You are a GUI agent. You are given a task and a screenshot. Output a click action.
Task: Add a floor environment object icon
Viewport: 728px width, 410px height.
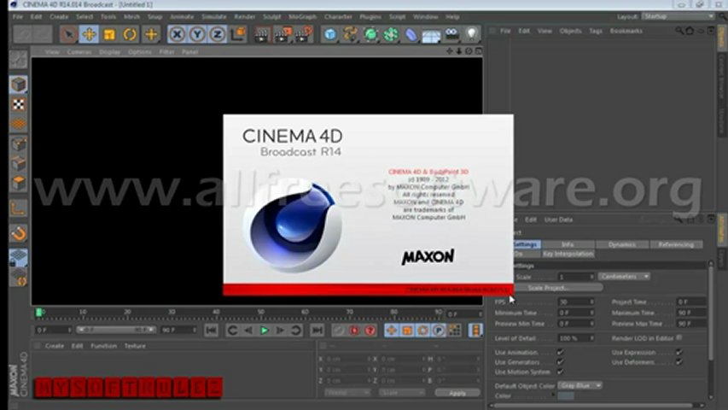[x=431, y=35]
